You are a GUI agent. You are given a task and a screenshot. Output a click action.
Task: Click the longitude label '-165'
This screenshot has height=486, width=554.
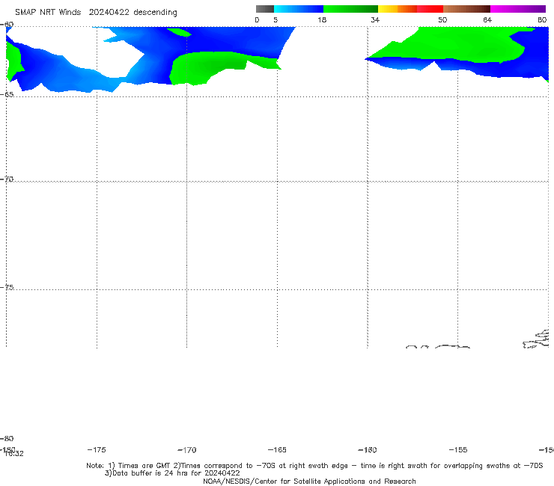click(277, 449)
